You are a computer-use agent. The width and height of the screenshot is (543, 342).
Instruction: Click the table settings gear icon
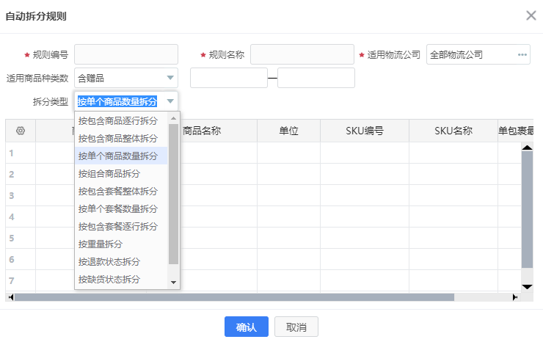pos(21,131)
